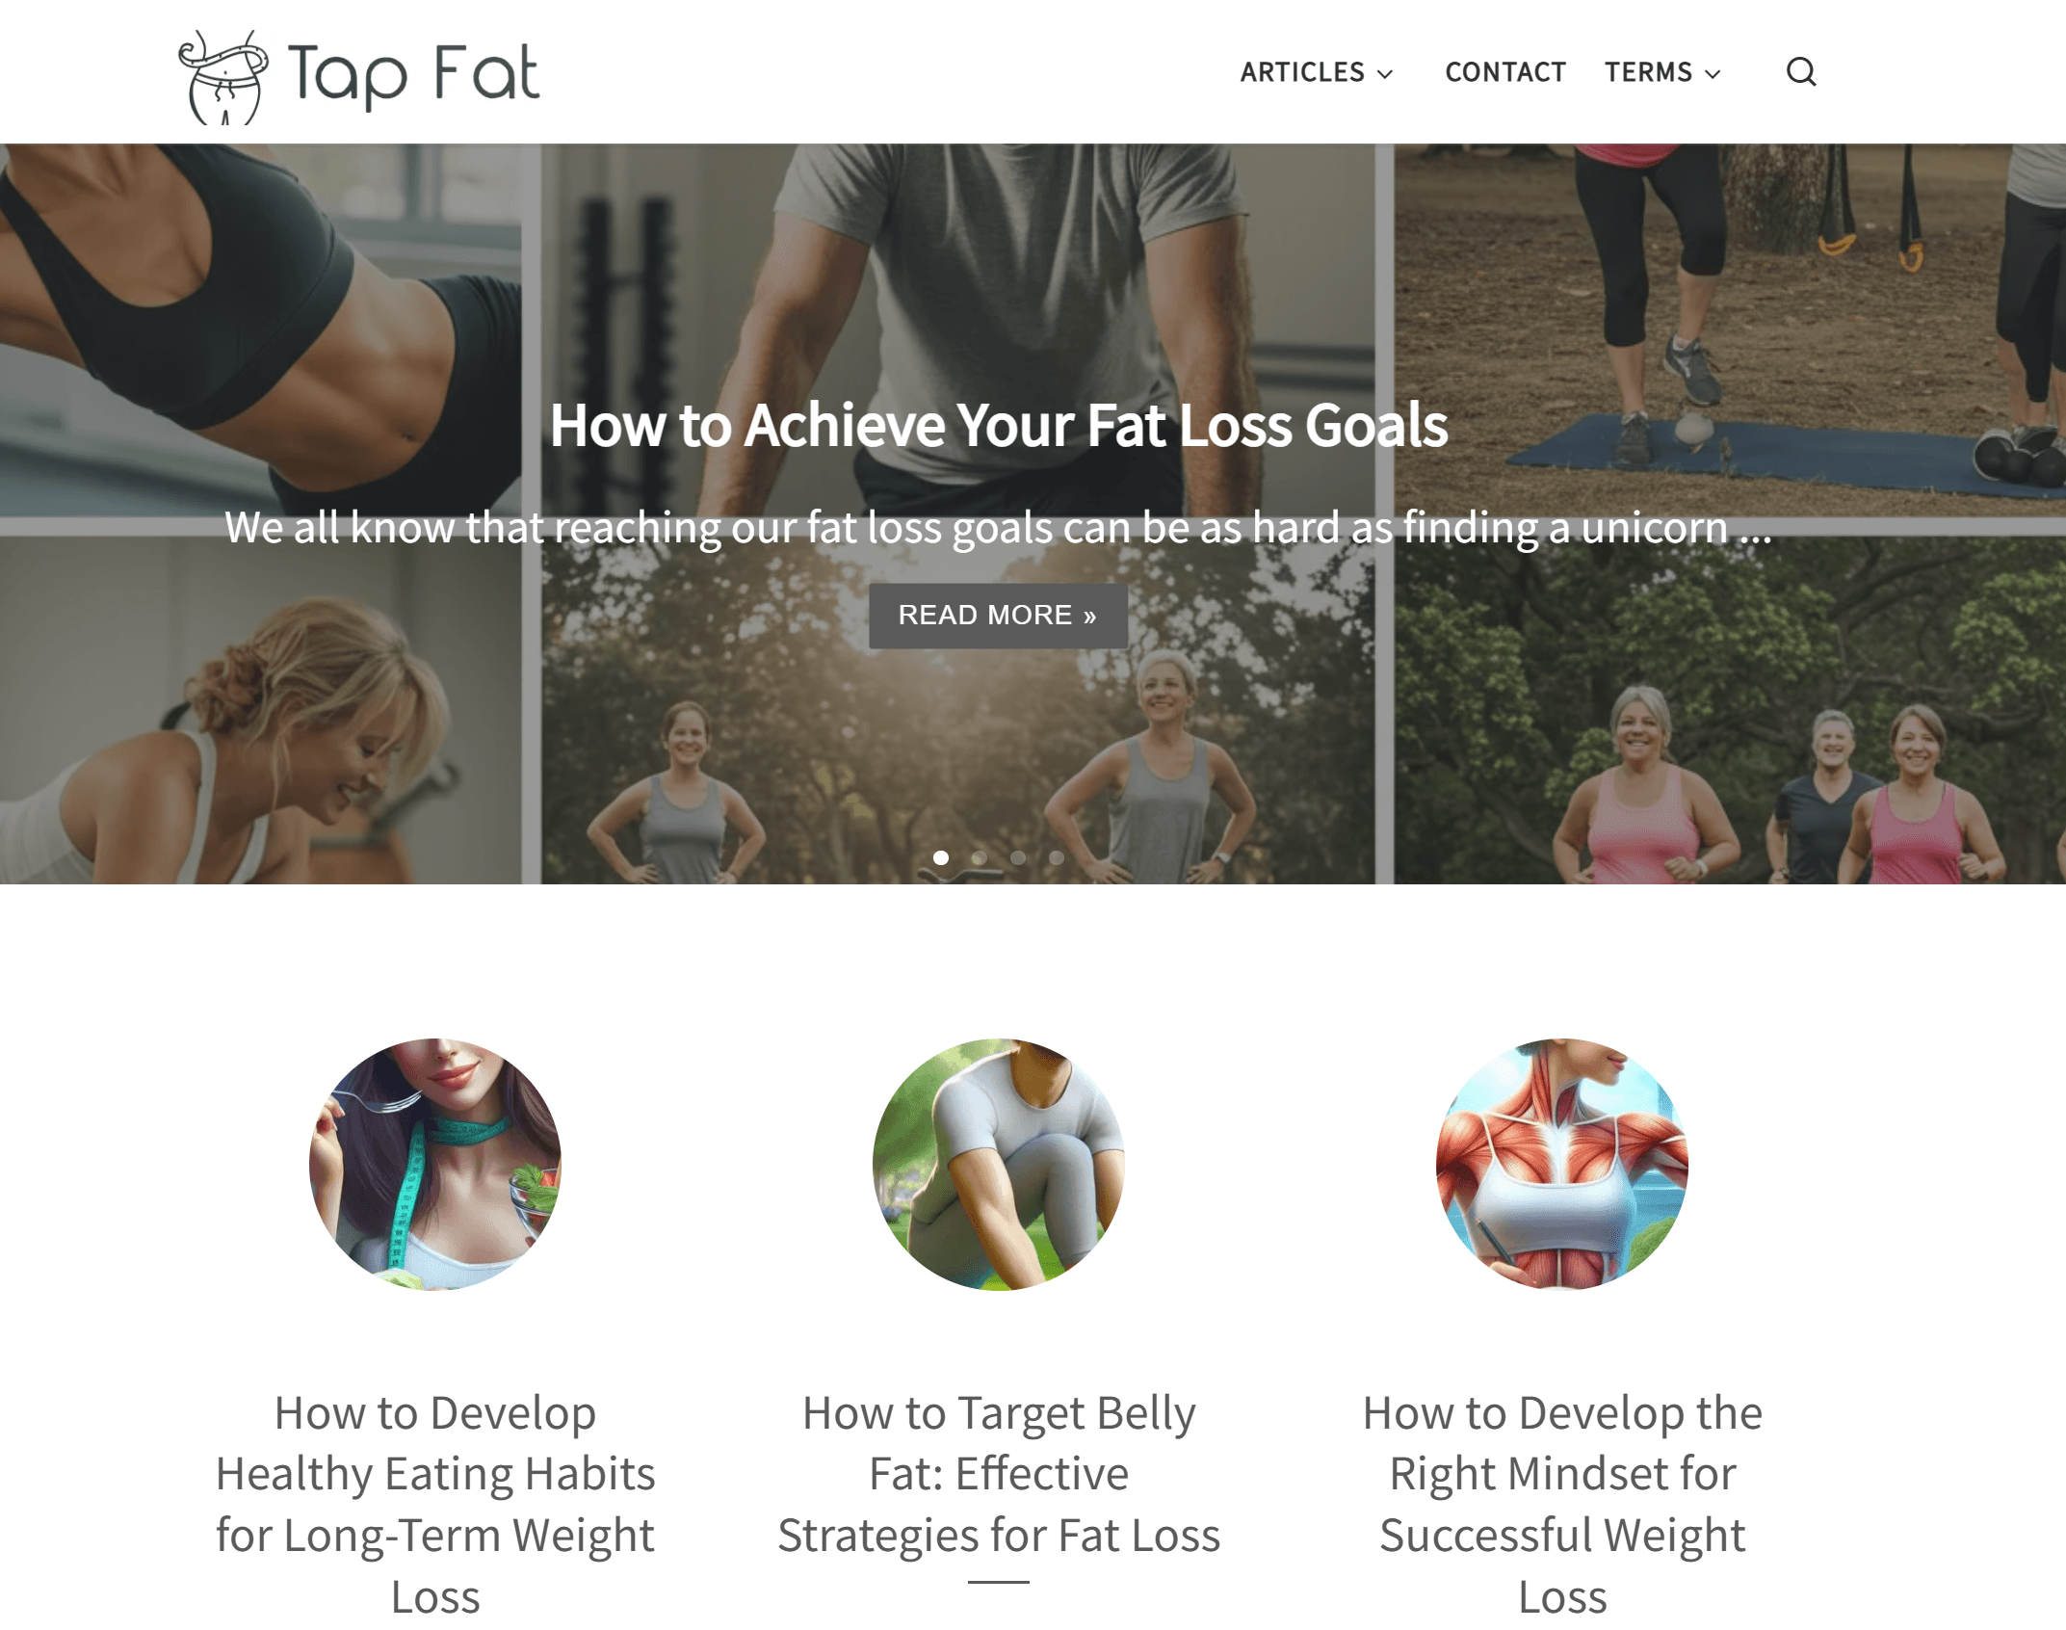
Task: Select the third slider dot
Action: click(x=1018, y=857)
